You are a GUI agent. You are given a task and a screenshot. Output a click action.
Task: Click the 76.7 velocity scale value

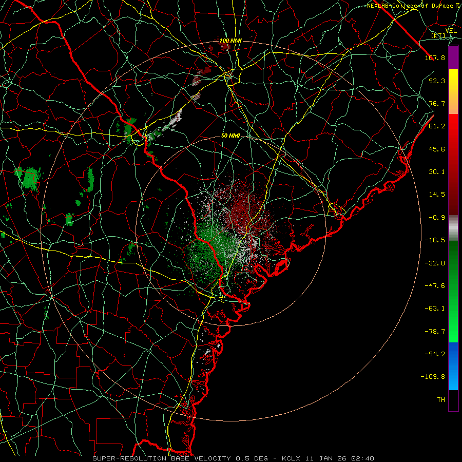pos(437,103)
